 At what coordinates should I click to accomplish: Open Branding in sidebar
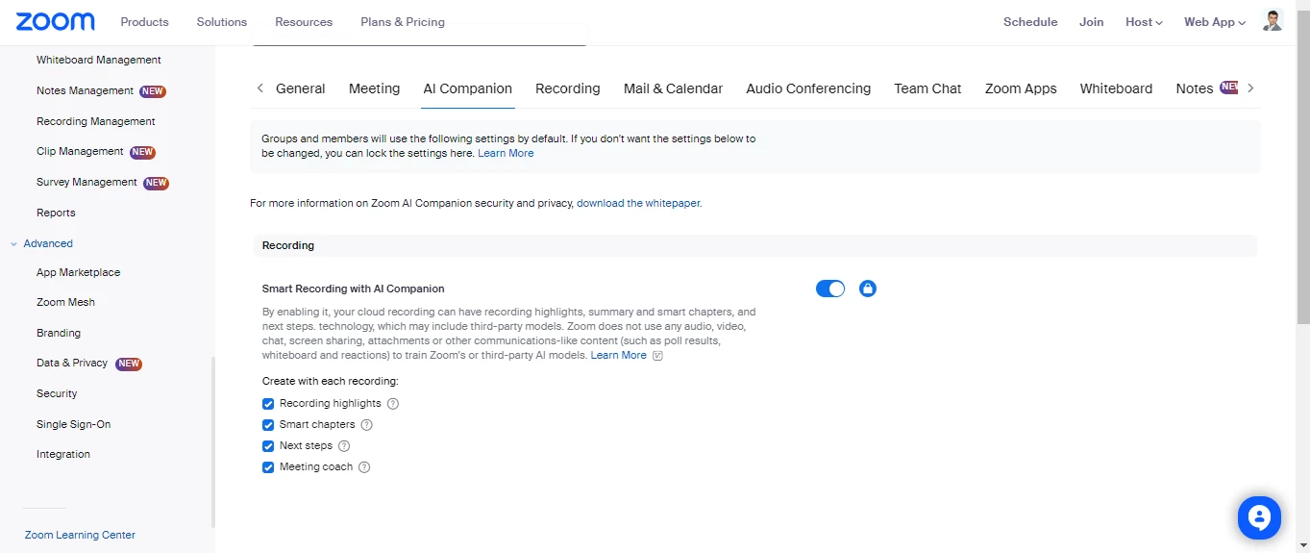59,333
